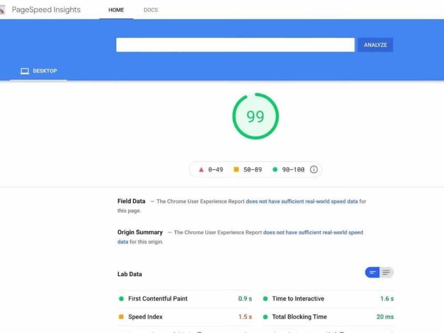Open the Field Data insufficient speed data link
Screen dimensions: 444x333
301,201
